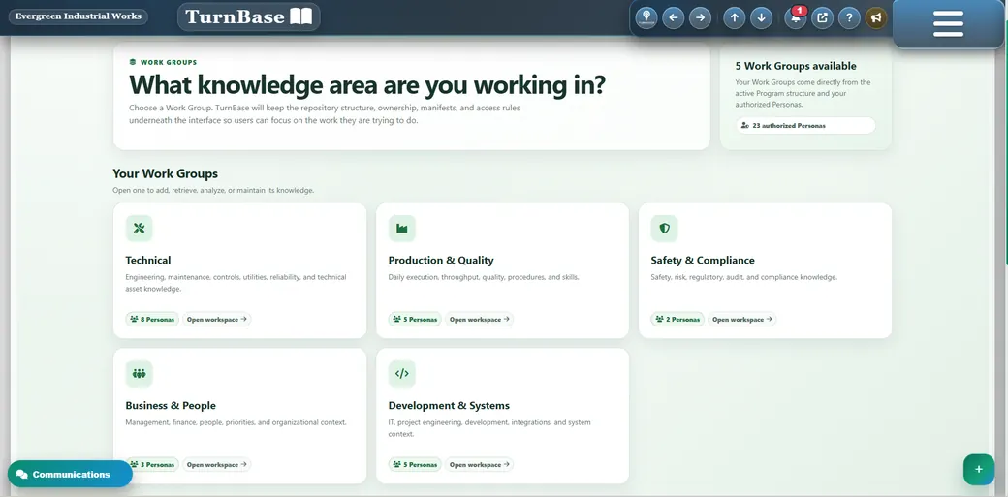Screen dimensions: 1008x497
Task: Open workspace for Production & Quality
Action: (x=479, y=319)
